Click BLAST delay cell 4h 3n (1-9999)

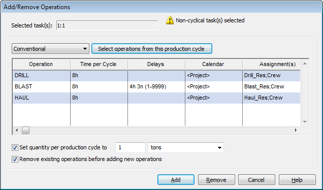tap(156, 86)
